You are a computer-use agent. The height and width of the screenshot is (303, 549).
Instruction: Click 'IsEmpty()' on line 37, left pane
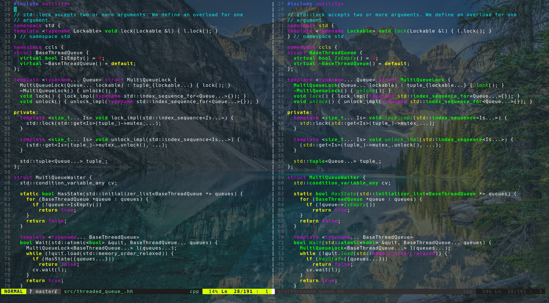pyautogui.click(x=75, y=58)
